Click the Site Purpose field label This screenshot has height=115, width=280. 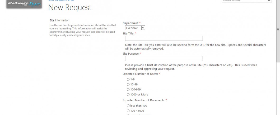pos(131,54)
